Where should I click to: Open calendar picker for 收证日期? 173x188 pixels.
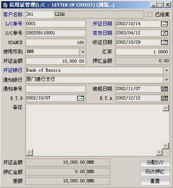[164, 43]
